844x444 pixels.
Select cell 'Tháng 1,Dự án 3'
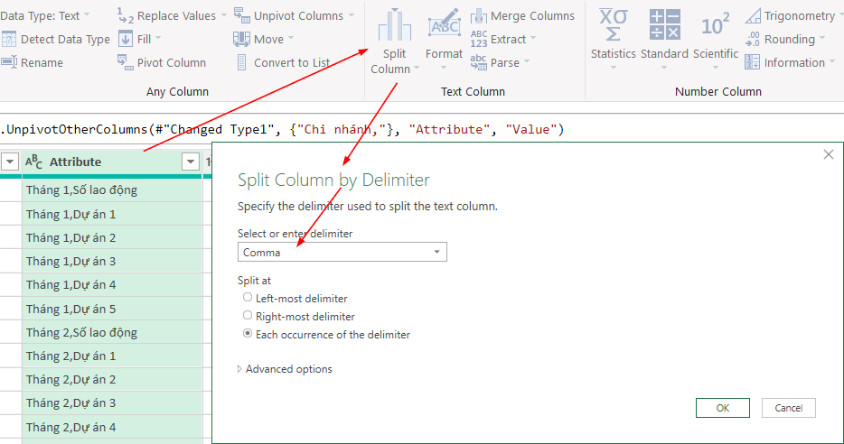pyautogui.click(x=112, y=261)
